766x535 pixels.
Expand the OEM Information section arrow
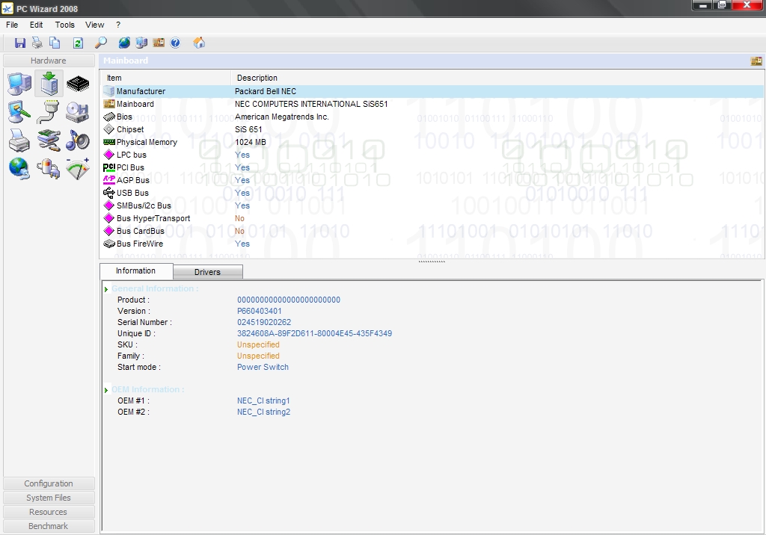click(106, 390)
